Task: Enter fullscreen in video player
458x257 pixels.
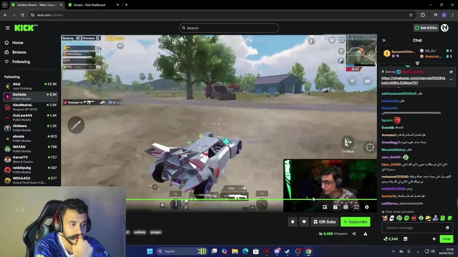Action: click(356, 207)
